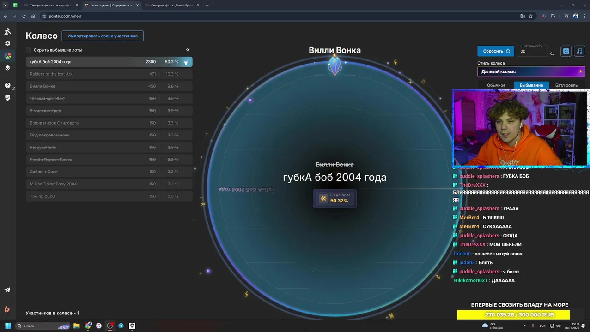
Task: Click the Длительность seconds input field
Action: point(533,51)
